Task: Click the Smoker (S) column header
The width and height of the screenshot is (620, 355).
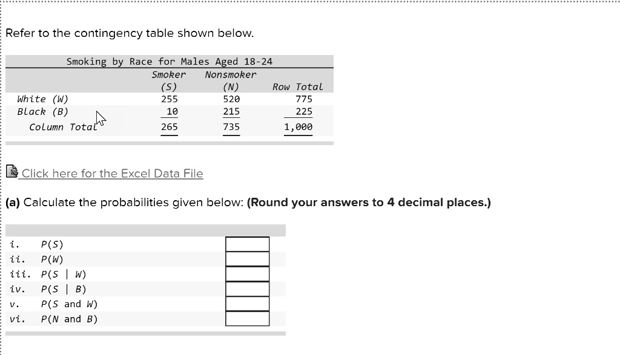Action: click(x=169, y=80)
